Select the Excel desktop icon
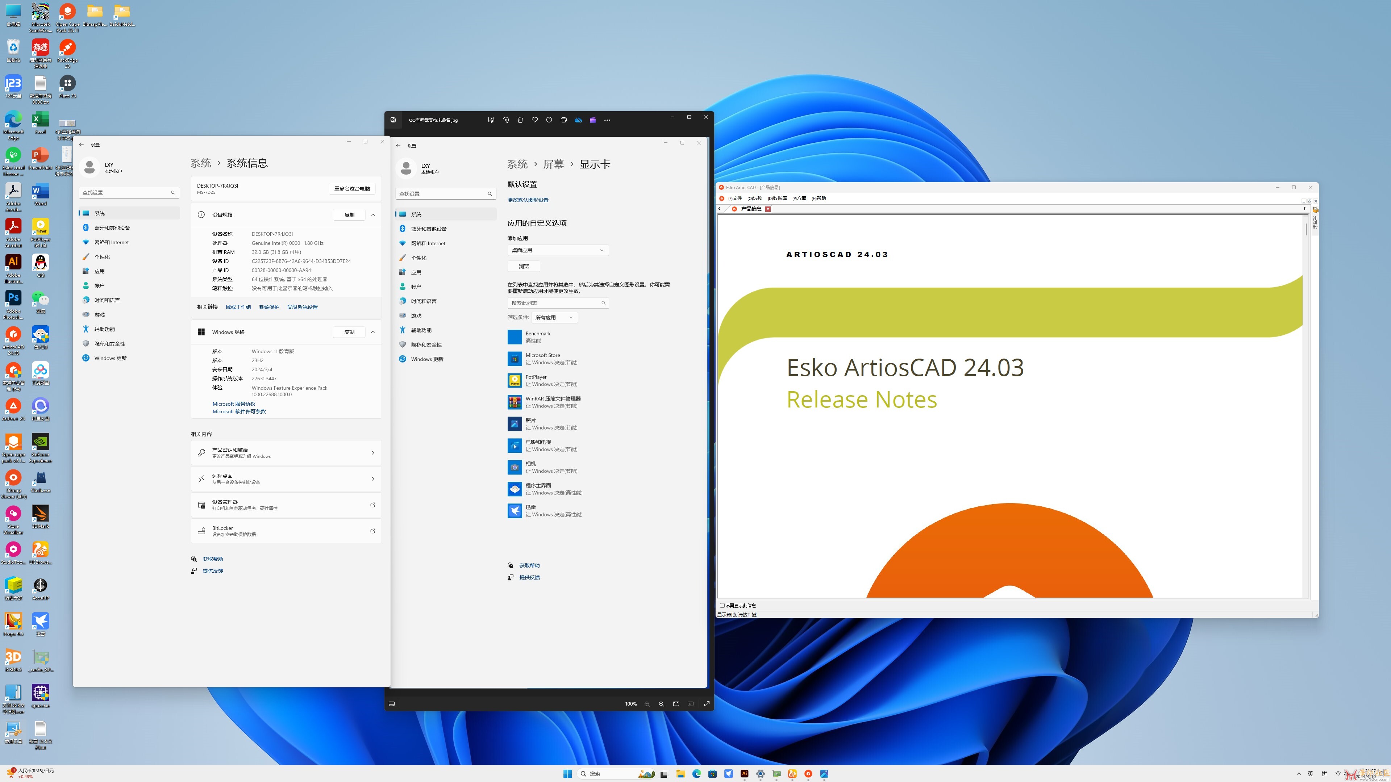 pyautogui.click(x=41, y=122)
